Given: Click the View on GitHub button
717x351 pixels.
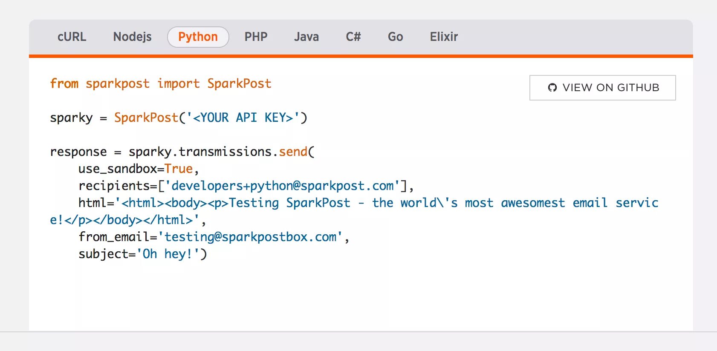Looking at the screenshot, I should coord(602,88).
